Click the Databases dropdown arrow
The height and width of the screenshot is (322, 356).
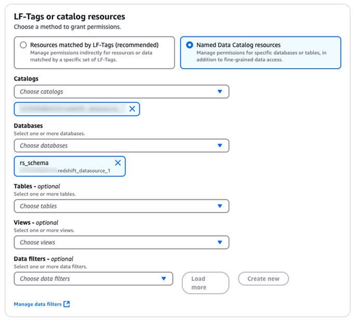(x=220, y=146)
